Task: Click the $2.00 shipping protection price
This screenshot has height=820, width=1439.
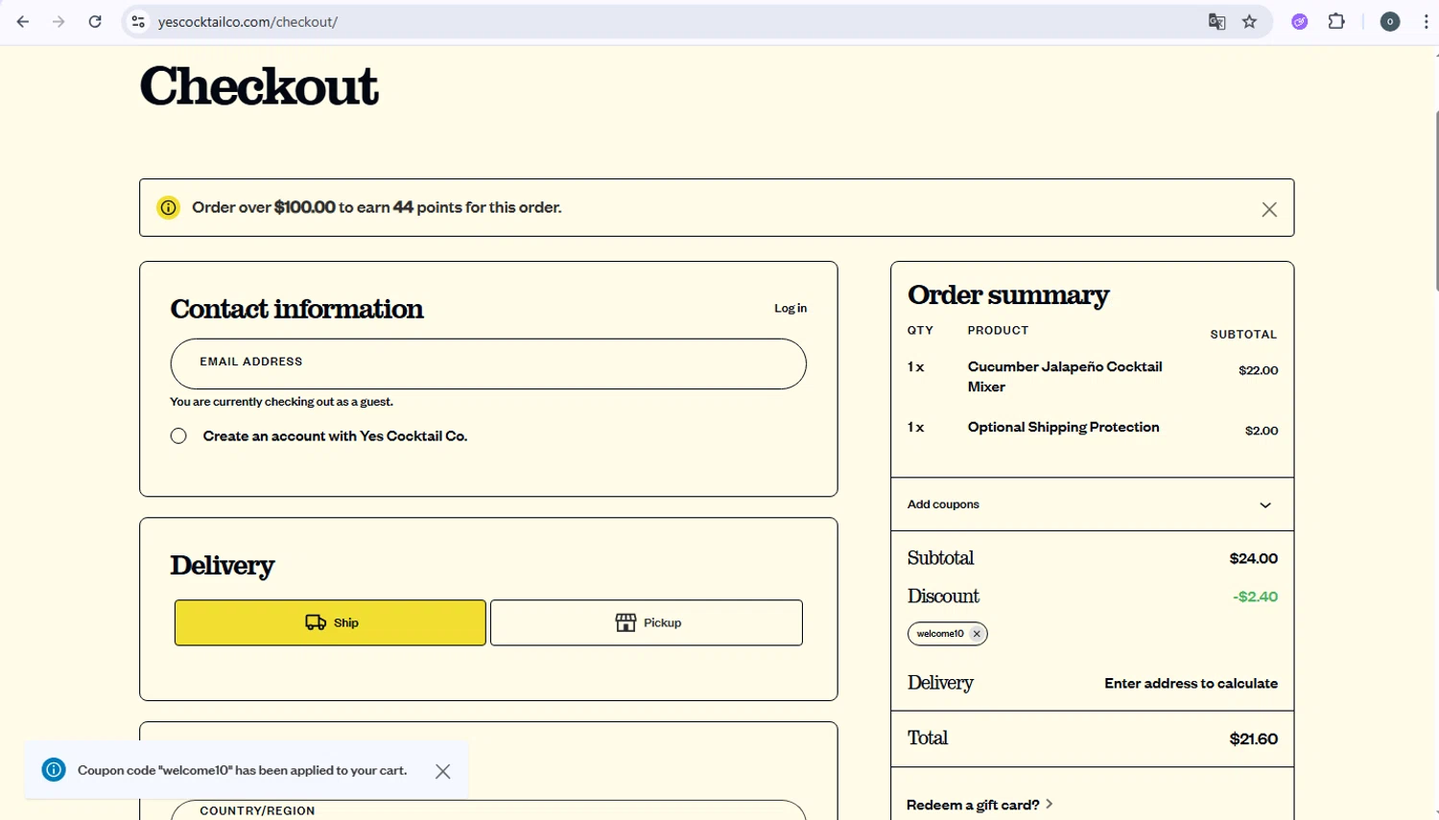Action: [x=1261, y=431]
